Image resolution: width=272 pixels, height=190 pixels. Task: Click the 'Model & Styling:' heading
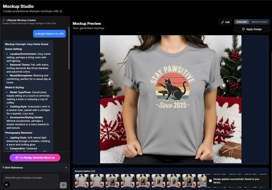click(15, 88)
